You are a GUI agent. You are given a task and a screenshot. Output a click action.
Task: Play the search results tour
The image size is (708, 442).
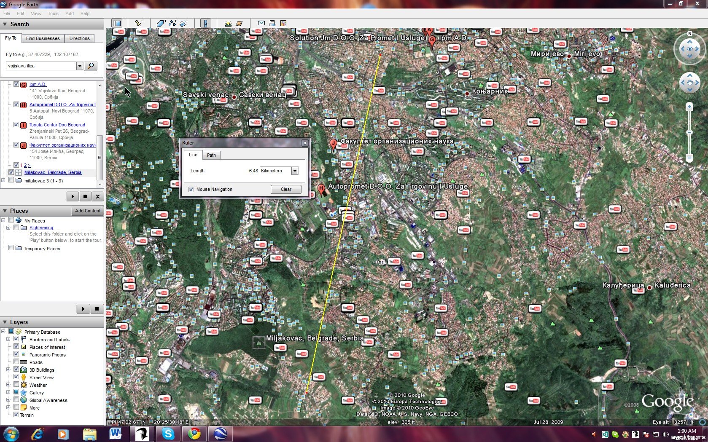click(x=73, y=196)
